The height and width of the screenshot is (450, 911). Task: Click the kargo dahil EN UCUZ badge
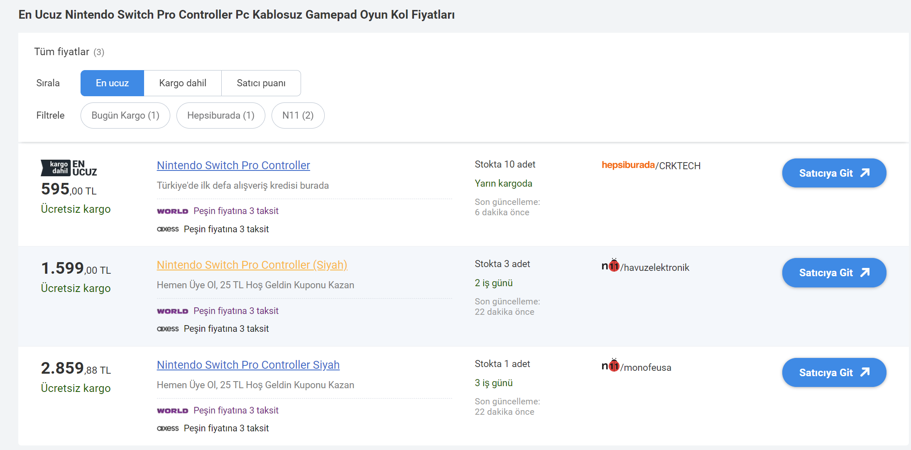(69, 168)
